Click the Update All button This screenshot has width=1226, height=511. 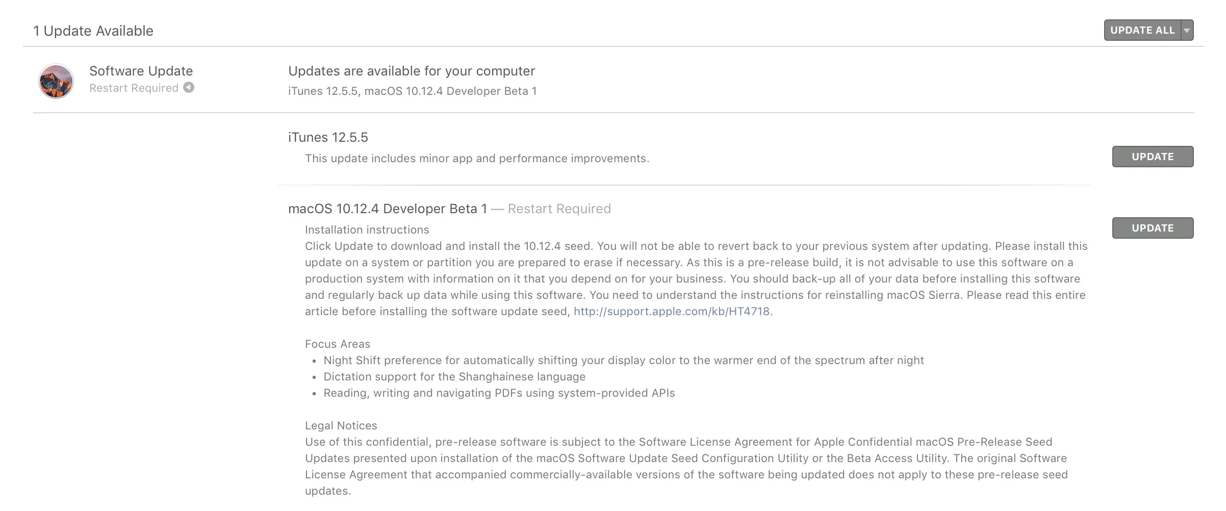pos(1143,30)
